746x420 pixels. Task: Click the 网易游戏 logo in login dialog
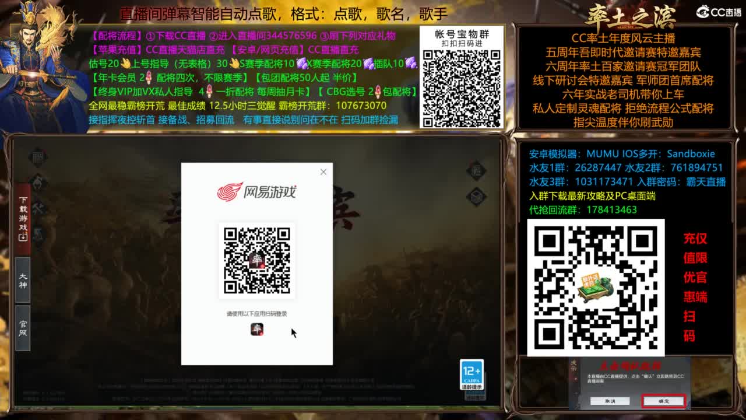click(256, 191)
